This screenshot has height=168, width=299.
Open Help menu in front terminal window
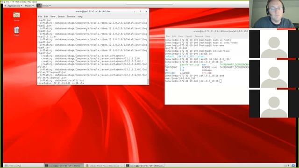coord(80,17)
